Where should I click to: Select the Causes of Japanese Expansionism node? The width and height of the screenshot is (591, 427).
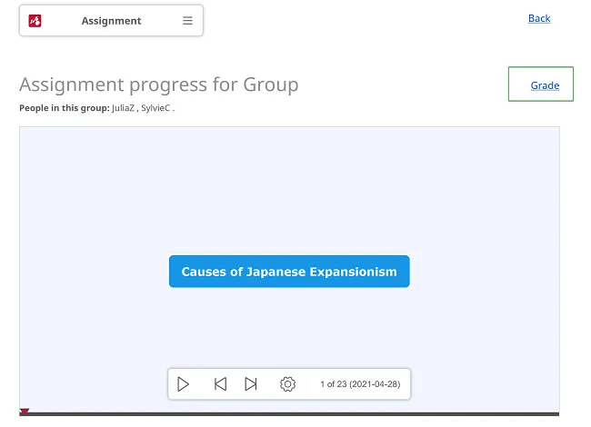[x=289, y=272]
